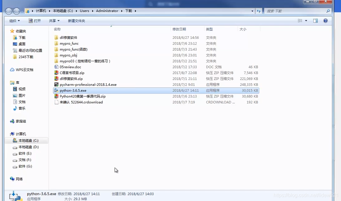Click the Forward navigation arrow button
341x201 pixels.
coord(16,11)
